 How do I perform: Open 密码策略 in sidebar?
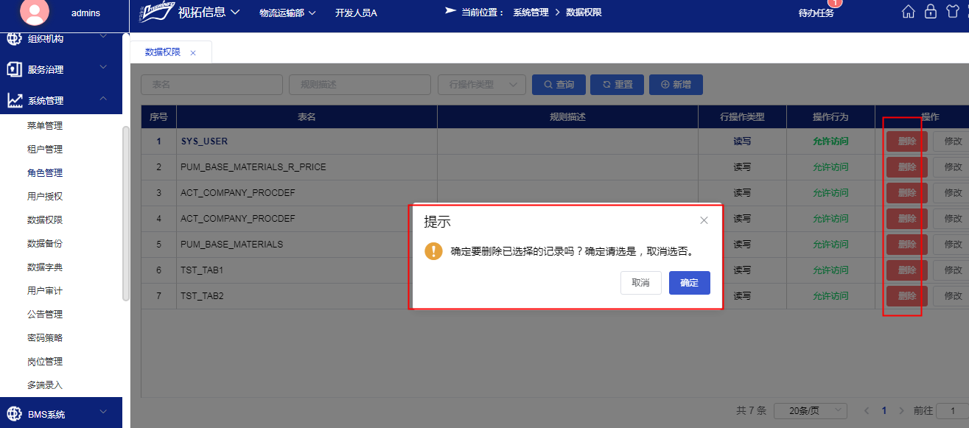point(45,338)
